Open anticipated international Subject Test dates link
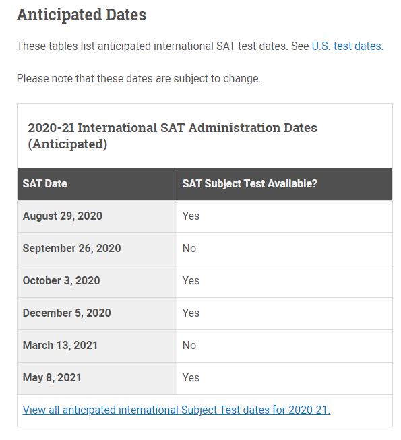Image resolution: width=401 pixels, height=440 pixels. (x=177, y=410)
